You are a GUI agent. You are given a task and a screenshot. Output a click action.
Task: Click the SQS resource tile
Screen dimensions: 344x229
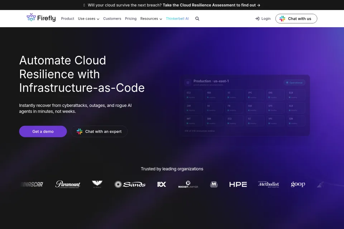[x=255, y=108]
